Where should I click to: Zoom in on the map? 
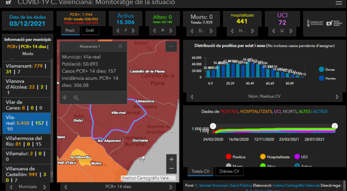(x=171, y=159)
